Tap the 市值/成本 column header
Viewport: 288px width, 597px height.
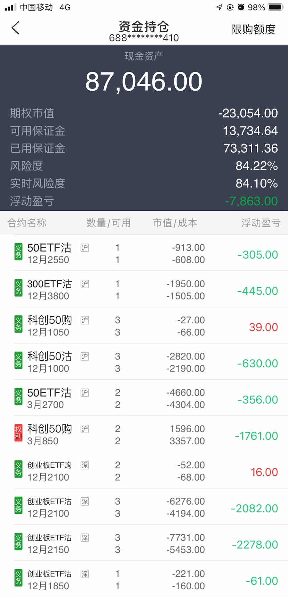(175, 223)
